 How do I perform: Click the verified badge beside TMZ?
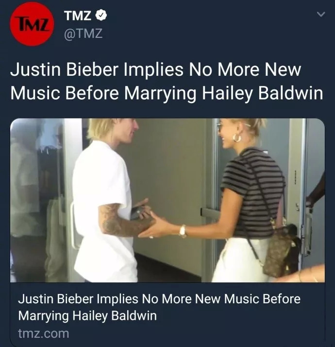click(101, 16)
